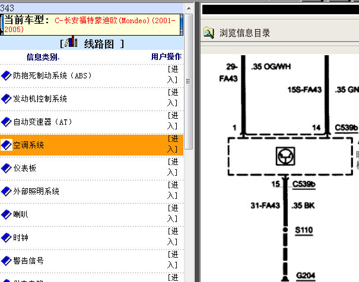Click the 用户操作 column header
Viewport: 359px width, 282px height.
[167, 57]
